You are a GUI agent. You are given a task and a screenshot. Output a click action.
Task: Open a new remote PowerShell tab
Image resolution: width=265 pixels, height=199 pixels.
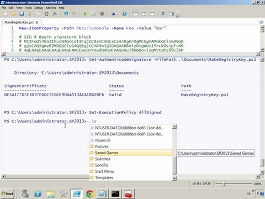point(113,14)
